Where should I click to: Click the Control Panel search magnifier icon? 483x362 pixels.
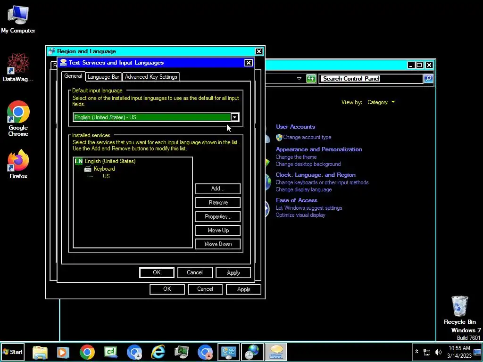point(428,79)
